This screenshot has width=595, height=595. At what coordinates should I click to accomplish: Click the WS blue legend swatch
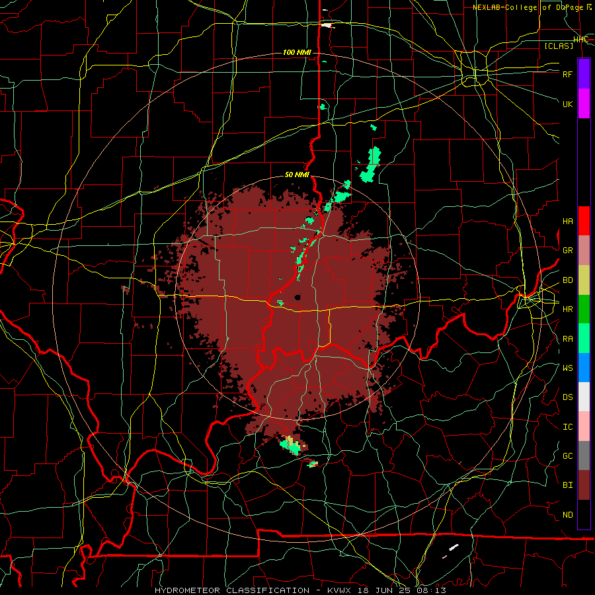point(584,368)
